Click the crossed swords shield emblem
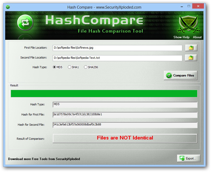Viewport: 211px width, 172px height. click(188, 24)
